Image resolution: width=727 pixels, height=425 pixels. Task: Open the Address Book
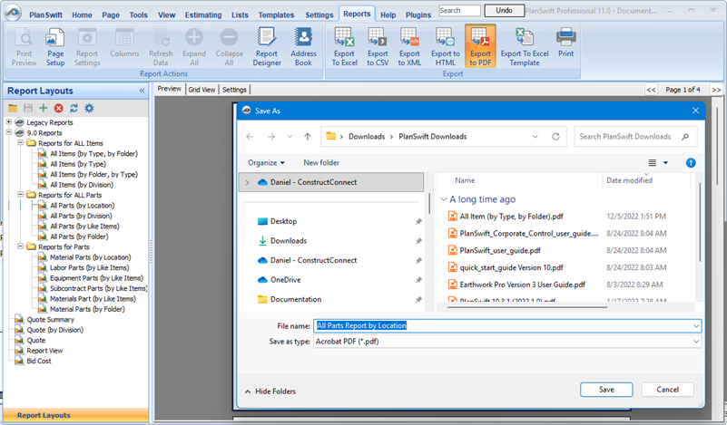point(303,47)
